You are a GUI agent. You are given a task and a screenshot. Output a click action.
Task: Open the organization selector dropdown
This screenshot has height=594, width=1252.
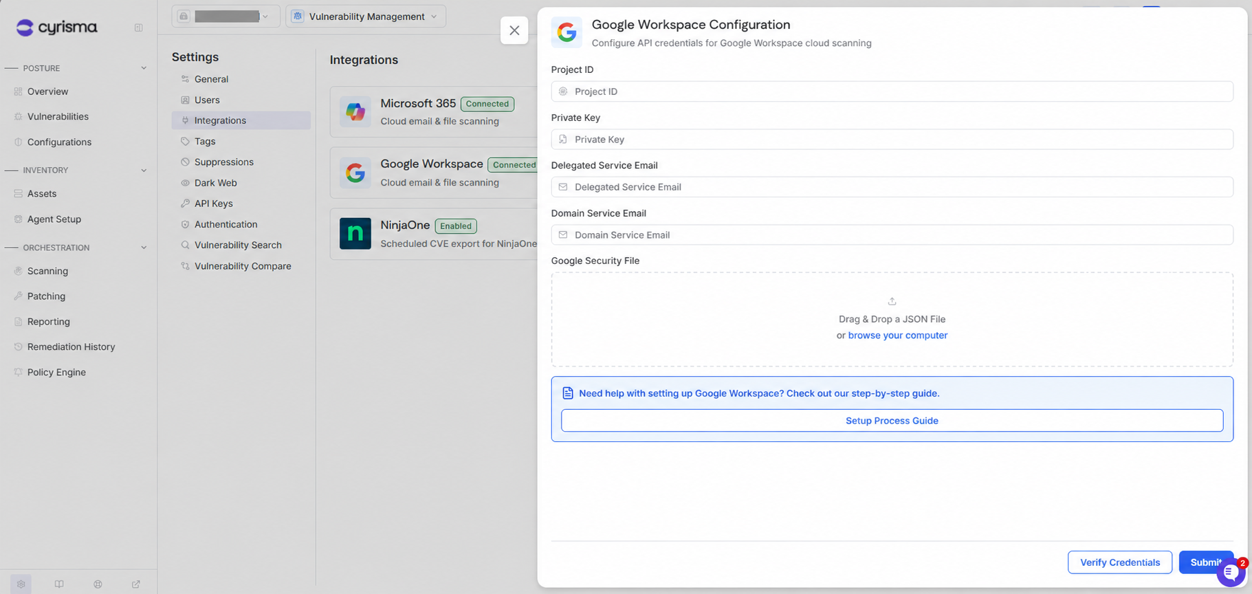[x=226, y=16]
